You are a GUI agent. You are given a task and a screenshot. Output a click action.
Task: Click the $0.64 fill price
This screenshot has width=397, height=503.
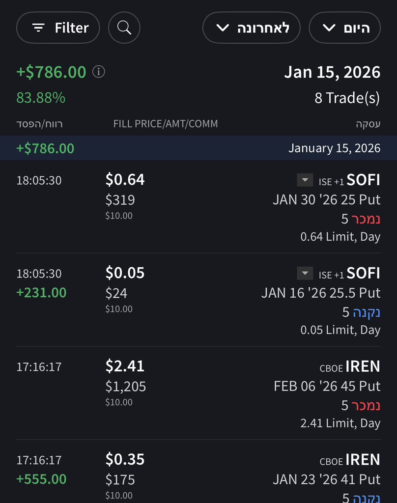[x=125, y=180]
